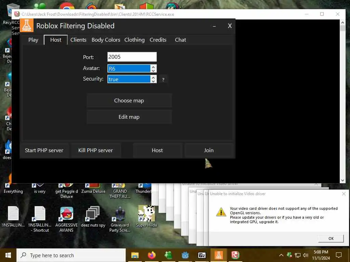
Task: Open 7-Zip from the taskbar
Action: coord(202,255)
